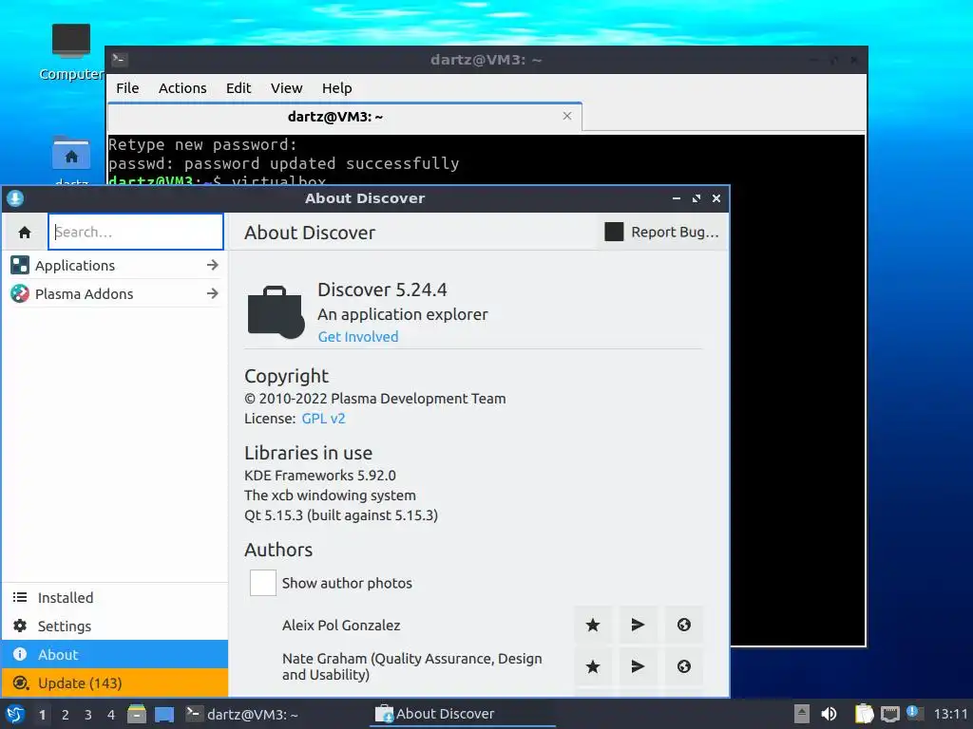Focus the Search field in Discover
This screenshot has width=973, height=729.
pyautogui.click(x=136, y=232)
